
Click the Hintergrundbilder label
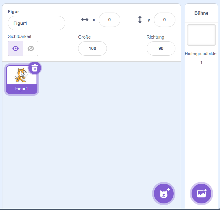tap(201, 54)
